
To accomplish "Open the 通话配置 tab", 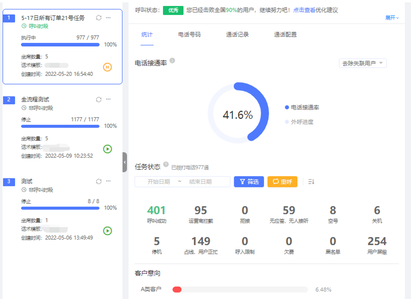I will click(285, 34).
